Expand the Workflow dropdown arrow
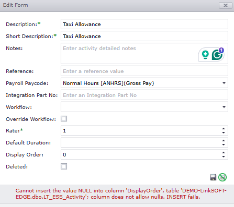Image resolution: width=234 pixels, height=207 pixels. pyautogui.click(x=224, y=107)
